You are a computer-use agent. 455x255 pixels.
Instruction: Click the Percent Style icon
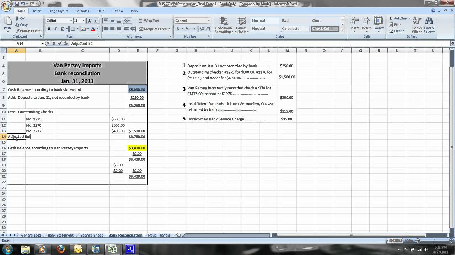tap(187, 29)
